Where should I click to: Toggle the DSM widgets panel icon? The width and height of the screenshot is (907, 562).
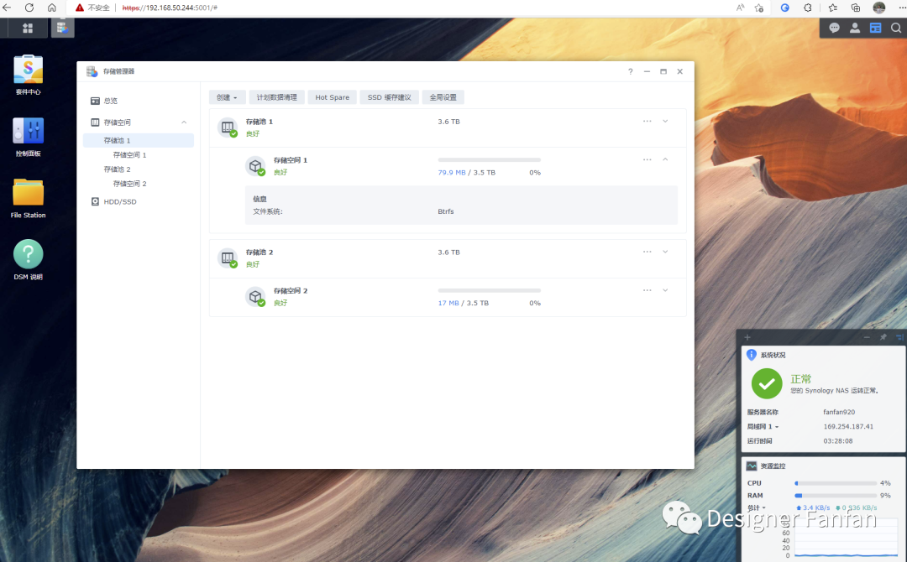coord(875,28)
